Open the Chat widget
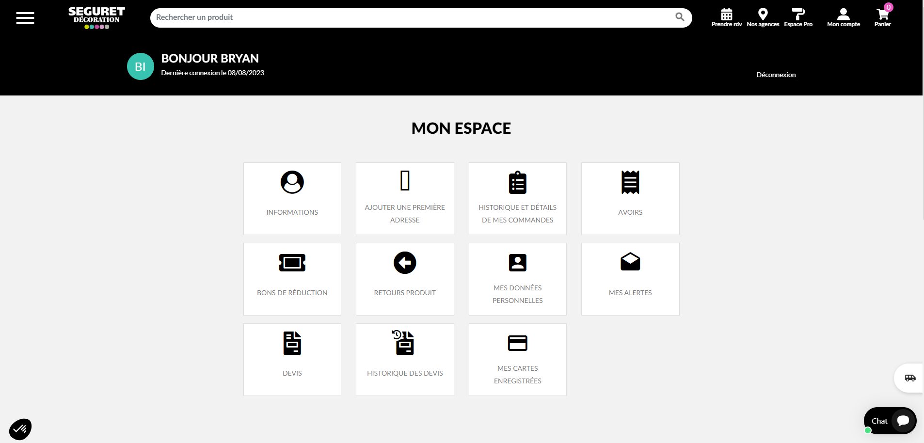This screenshot has width=924, height=443. 890,421
